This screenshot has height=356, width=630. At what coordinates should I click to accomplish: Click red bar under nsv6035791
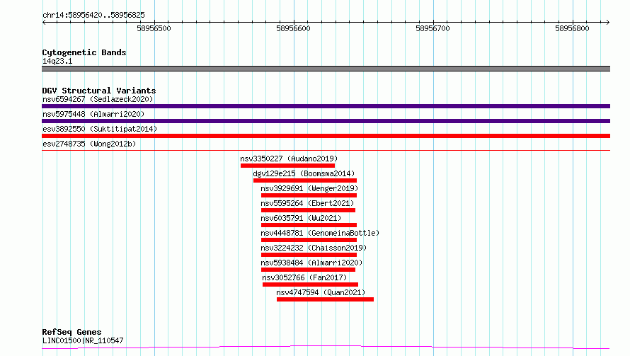coord(309,225)
